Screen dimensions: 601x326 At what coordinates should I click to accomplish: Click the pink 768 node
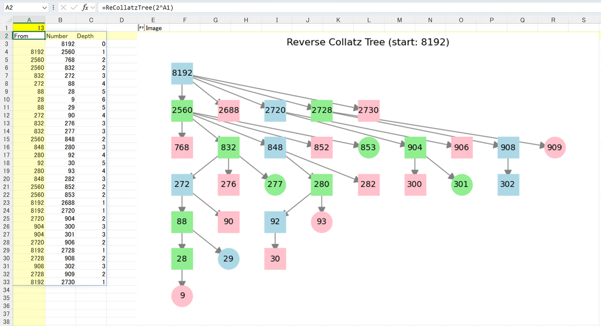182,147
